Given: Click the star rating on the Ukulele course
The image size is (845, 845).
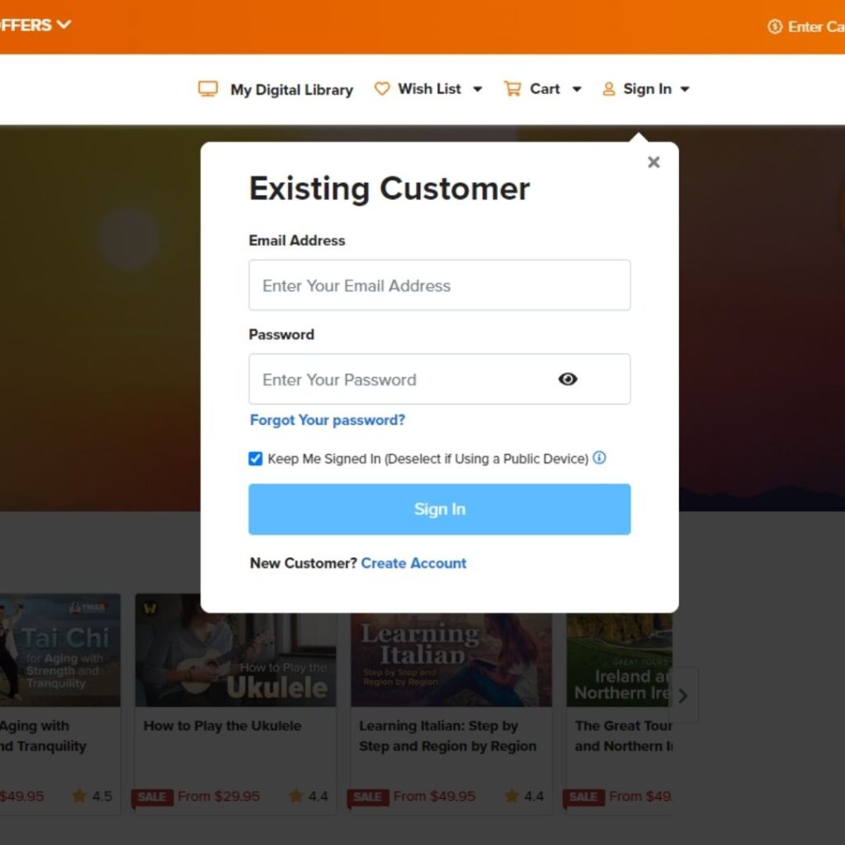Looking at the screenshot, I should pyautogui.click(x=296, y=796).
